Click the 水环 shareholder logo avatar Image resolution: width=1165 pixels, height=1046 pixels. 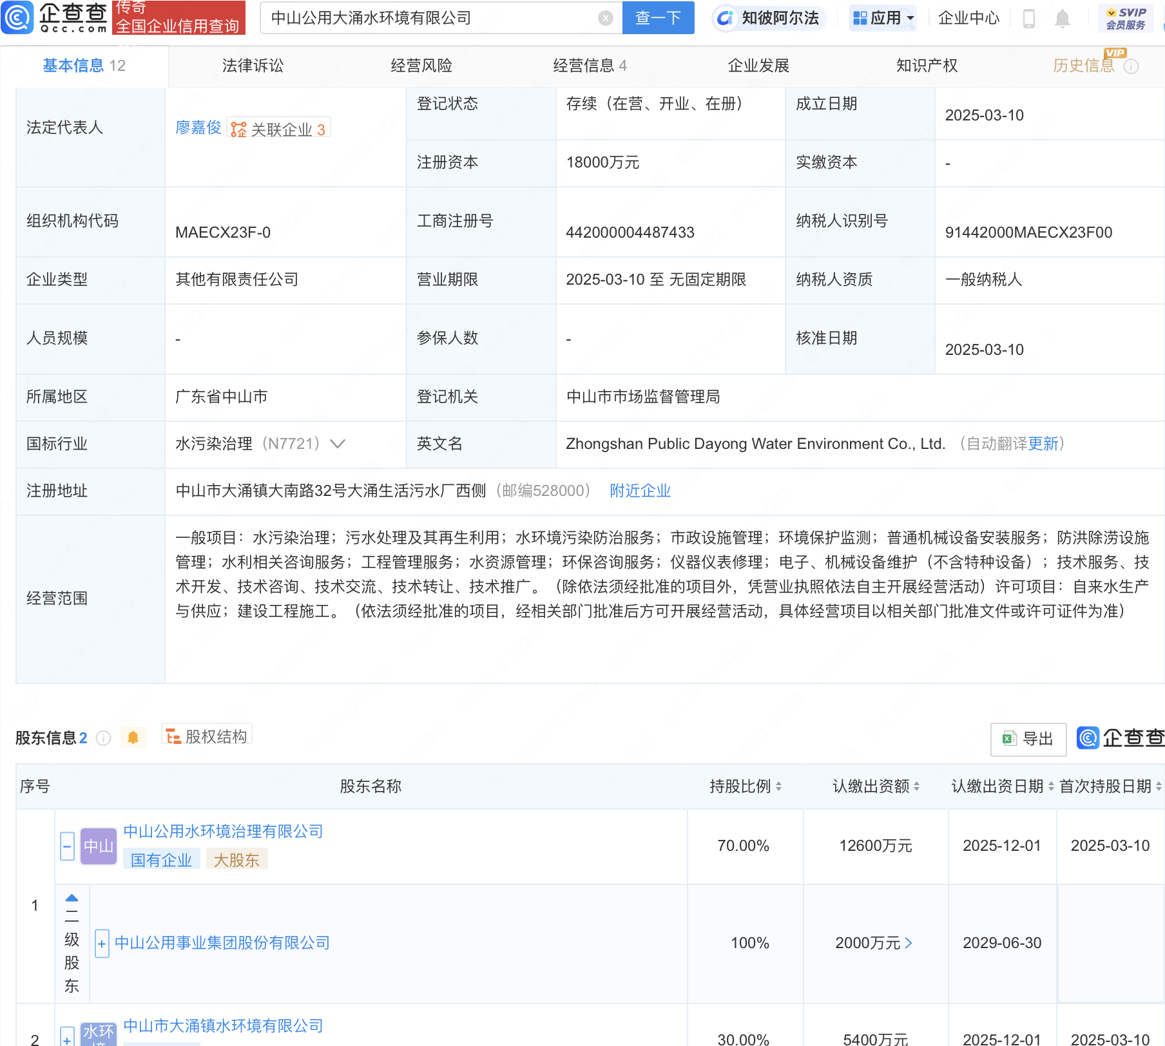pyautogui.click(x=99, y=1034)
